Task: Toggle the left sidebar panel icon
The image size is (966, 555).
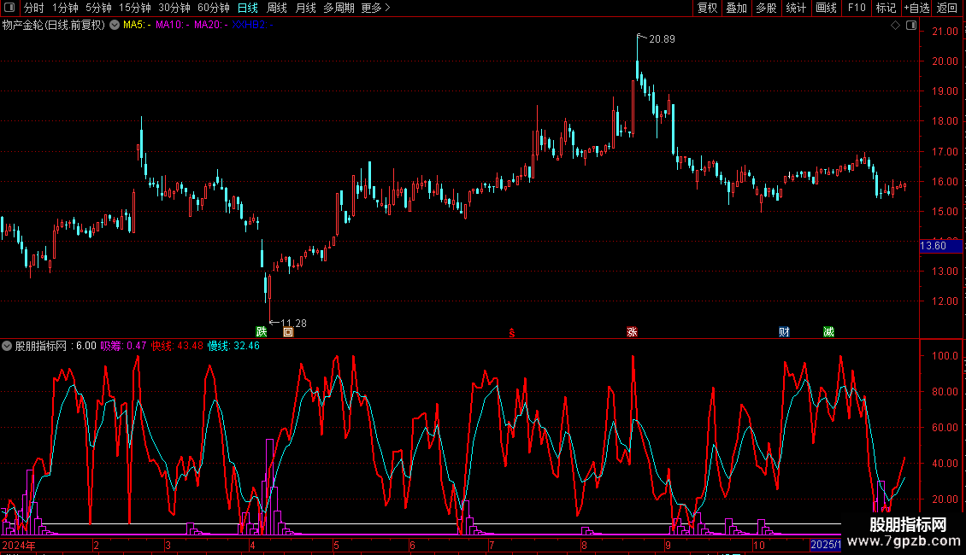Action: coord(9,8)
